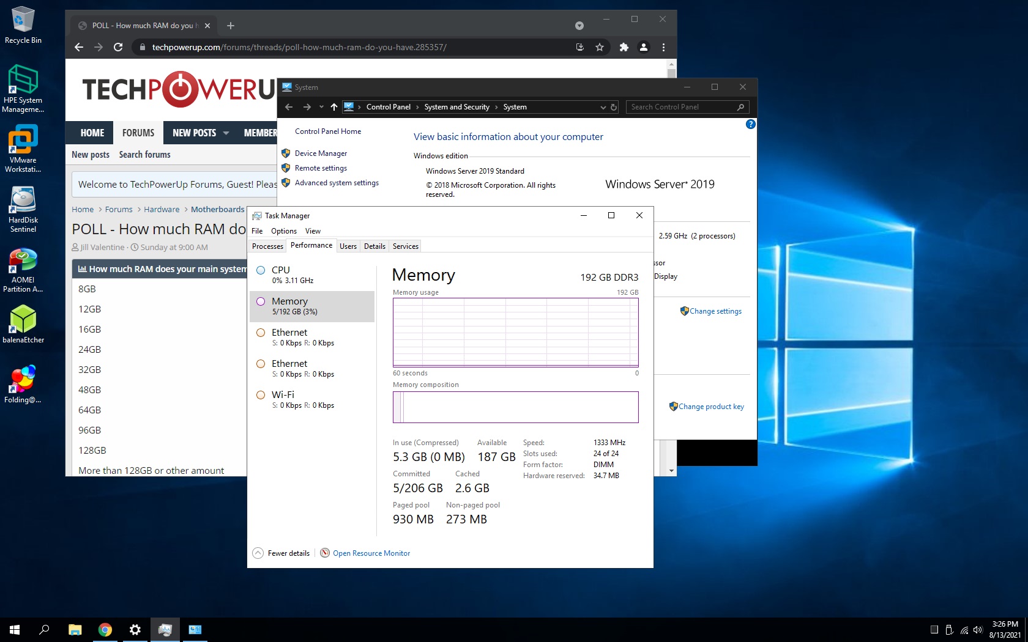This screenshot has width=1028, height=642.
Task: Launch VMware Workstation desktop icon
Action: click(23, 149)
